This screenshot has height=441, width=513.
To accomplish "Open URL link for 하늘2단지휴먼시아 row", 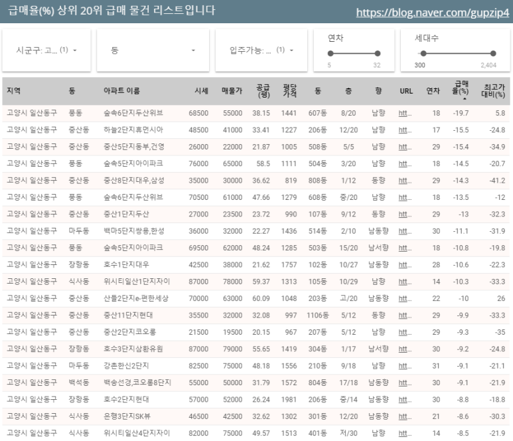I will [x=405, y=130].
